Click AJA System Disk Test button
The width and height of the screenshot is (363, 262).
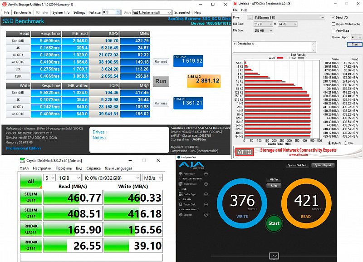point(297,165)
